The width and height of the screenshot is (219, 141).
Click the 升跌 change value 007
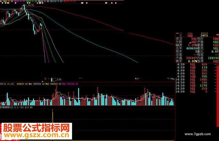193,42
